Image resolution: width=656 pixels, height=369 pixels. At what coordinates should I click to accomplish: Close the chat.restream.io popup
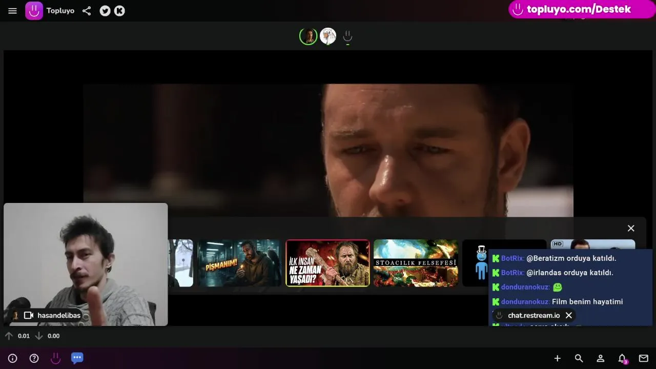click(568, 315)
